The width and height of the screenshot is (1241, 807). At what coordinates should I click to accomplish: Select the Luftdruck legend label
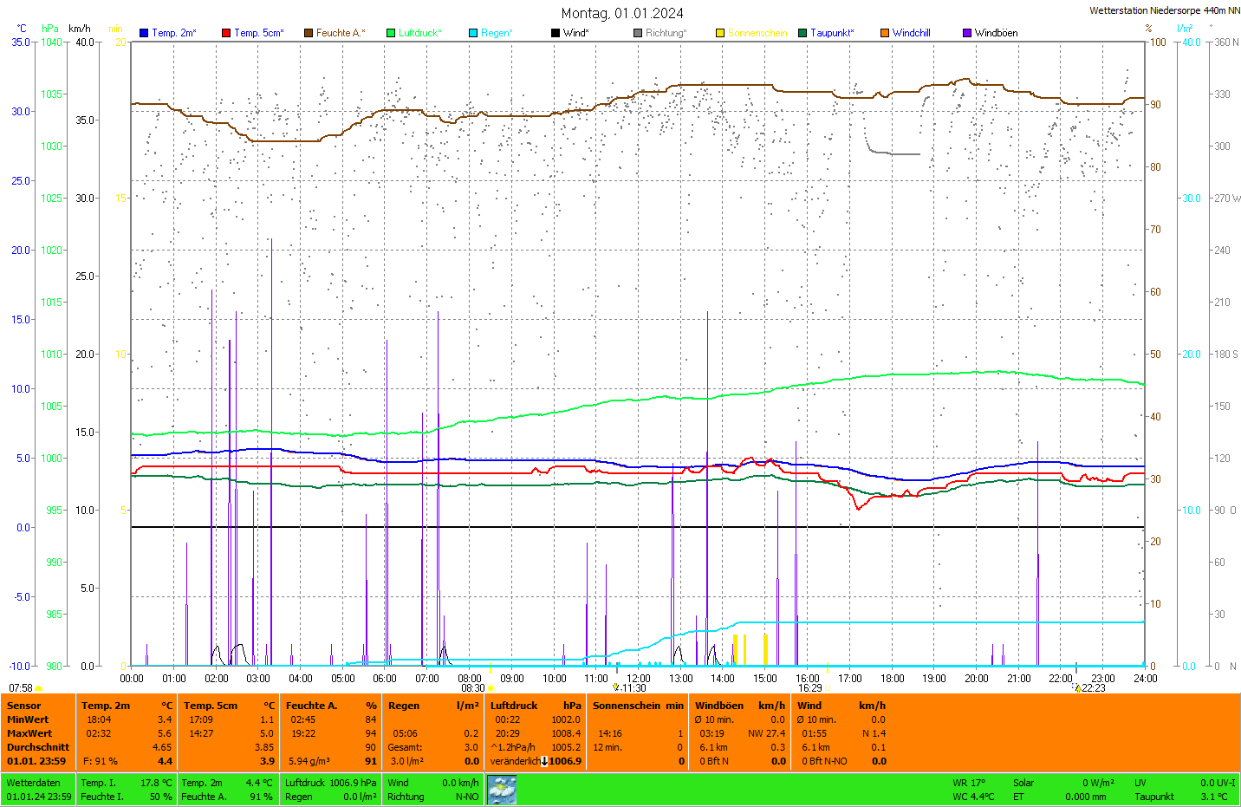click(x=419, y=33)
